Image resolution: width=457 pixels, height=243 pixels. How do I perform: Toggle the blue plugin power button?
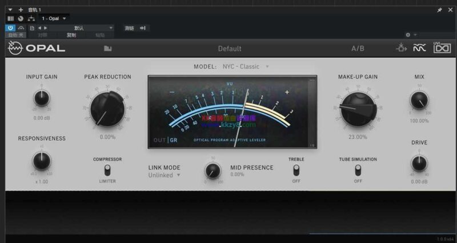coord(10,28)
